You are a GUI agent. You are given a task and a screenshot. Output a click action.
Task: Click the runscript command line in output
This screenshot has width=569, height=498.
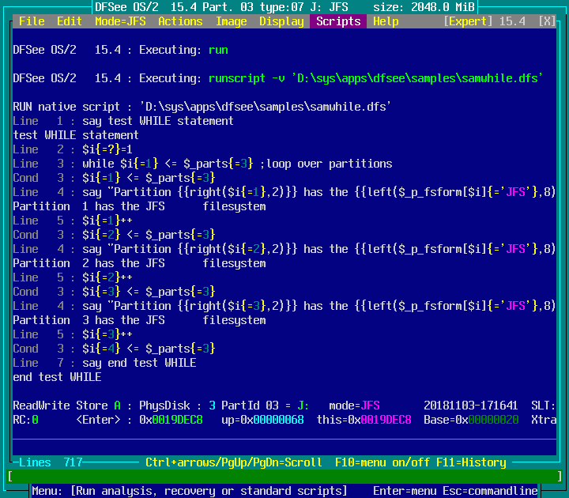coord(375,78)
